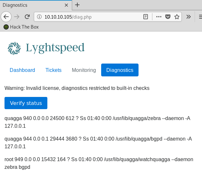Reload the diag.php page
This screenshot has width=202, height=173.
pyautogui.click(x=27, y=17)
